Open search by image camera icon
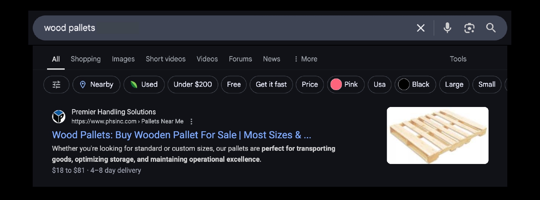The height and width of the screenshot is (200, 540). tap(469, 28)
